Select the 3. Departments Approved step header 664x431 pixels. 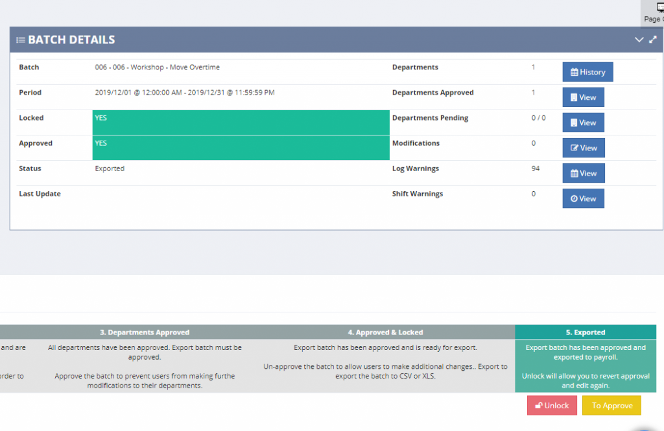pos(145,332)
